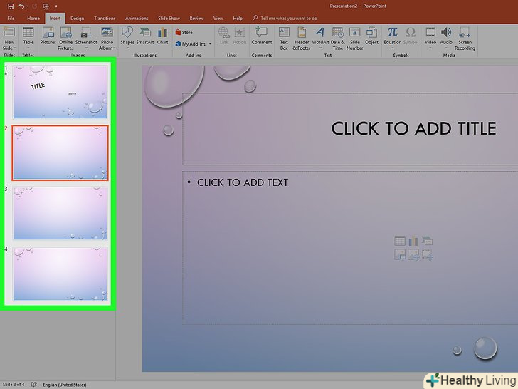Select slide 4 thumbnail
This screenshot has height=389, width=518.
[x=60, y=274]
